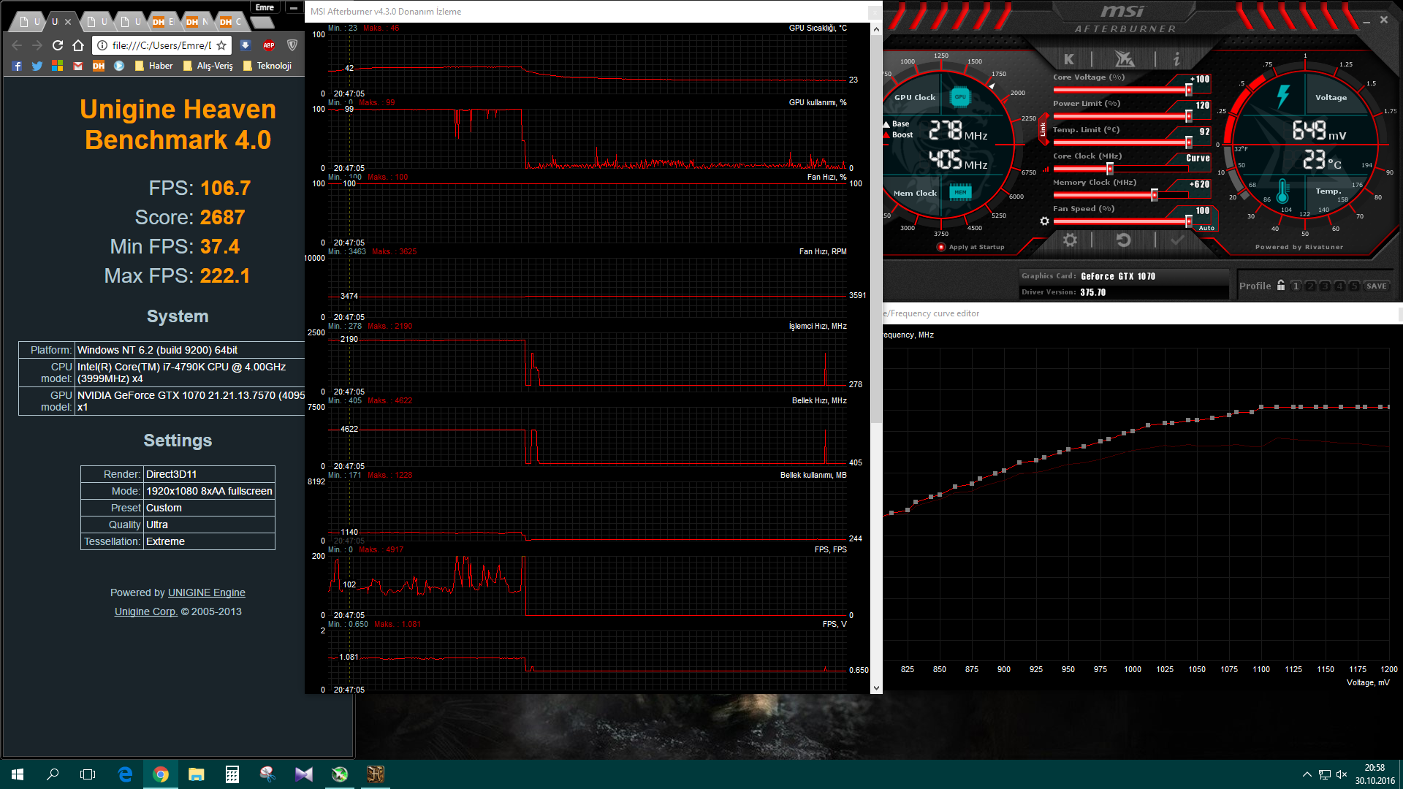
Task: Open the Gmail bookmark icon
Action: point(78,66)
